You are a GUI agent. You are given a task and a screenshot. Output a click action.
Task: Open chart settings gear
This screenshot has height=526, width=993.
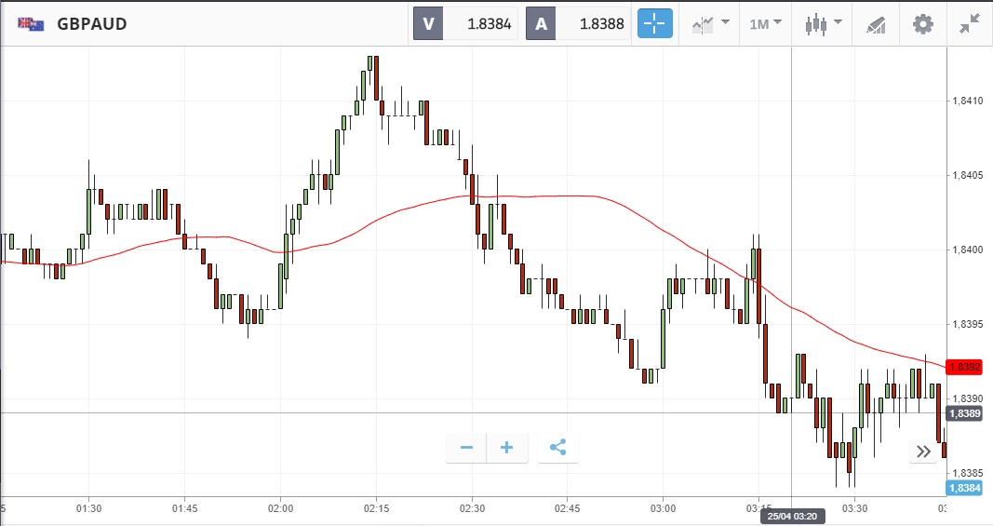point(922,23)
